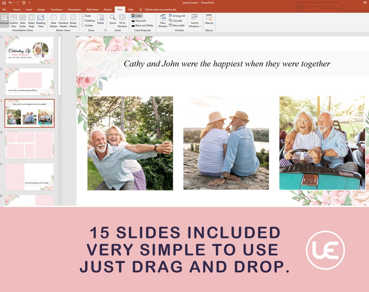
Task: Open Reading View
Action: (x=41, y=20)
